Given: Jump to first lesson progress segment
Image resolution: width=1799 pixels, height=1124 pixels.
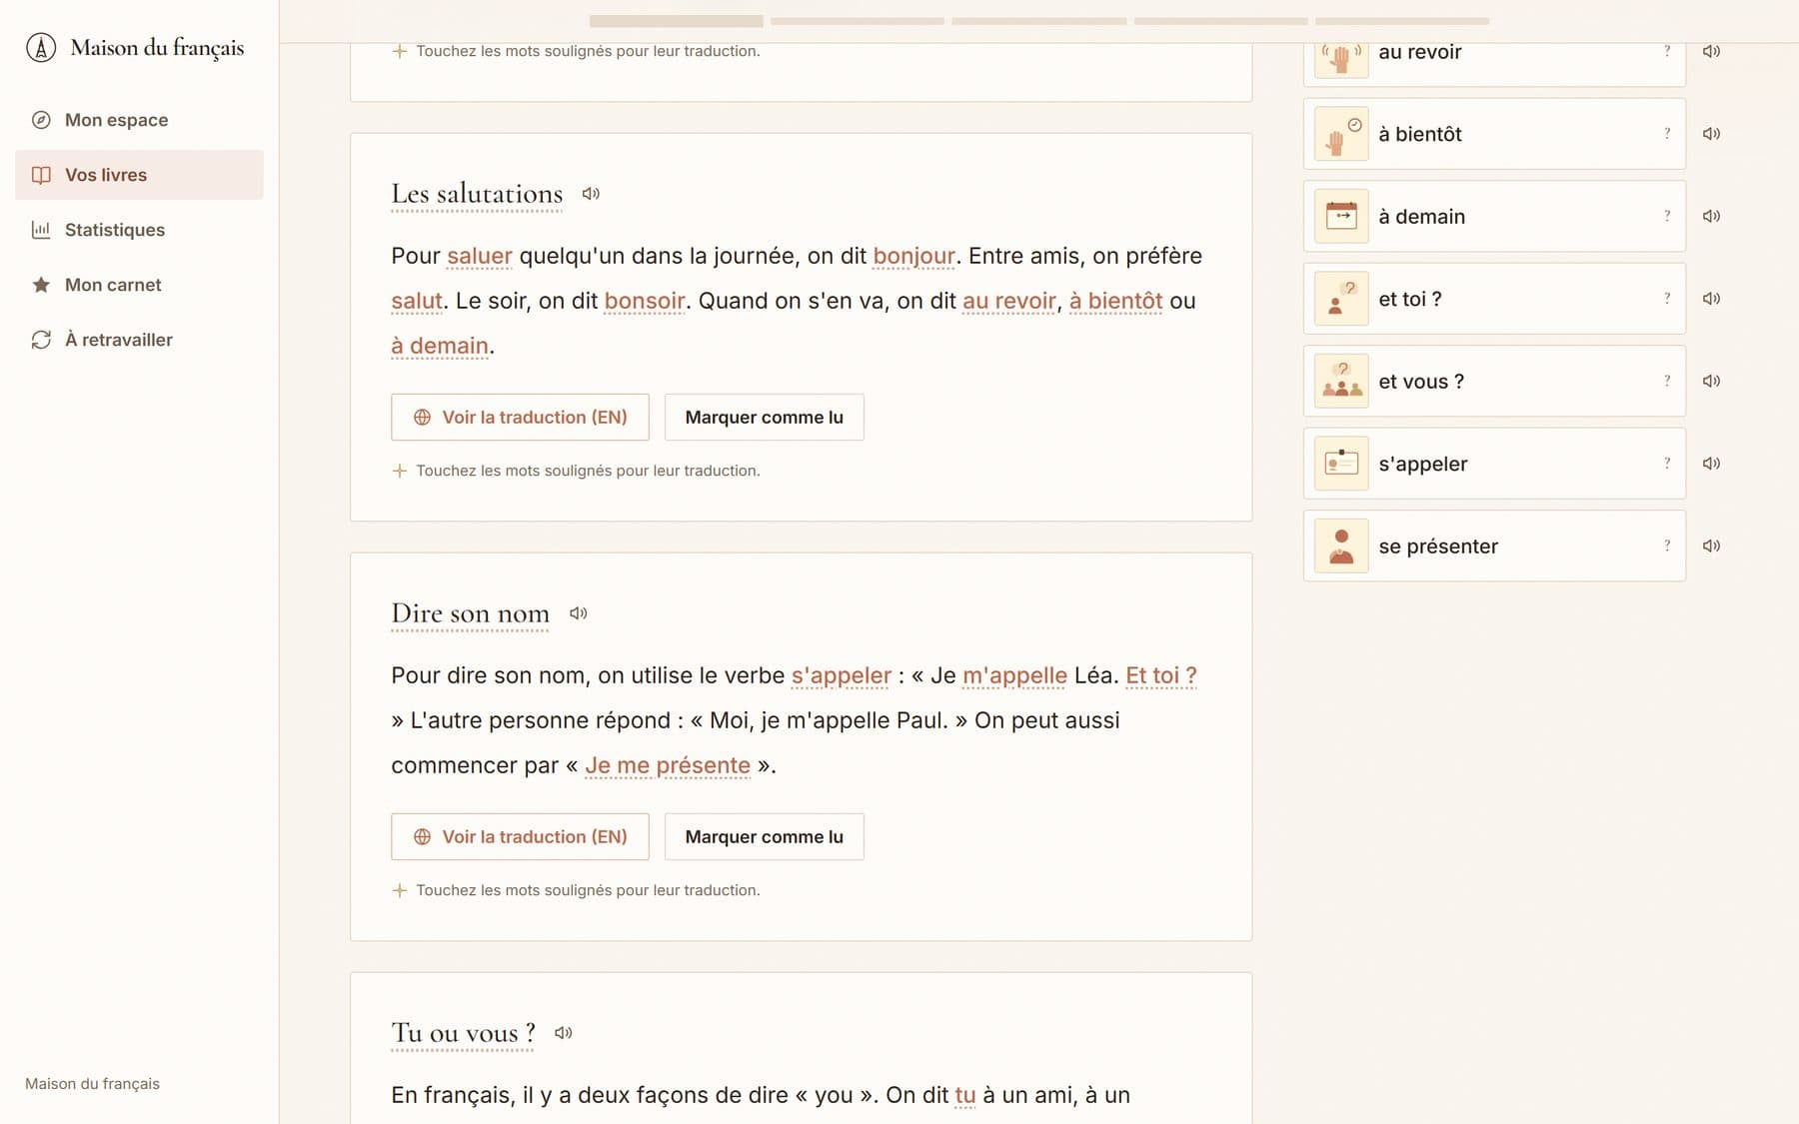Looking at the screenshot, I should click(x=677, y=21).
